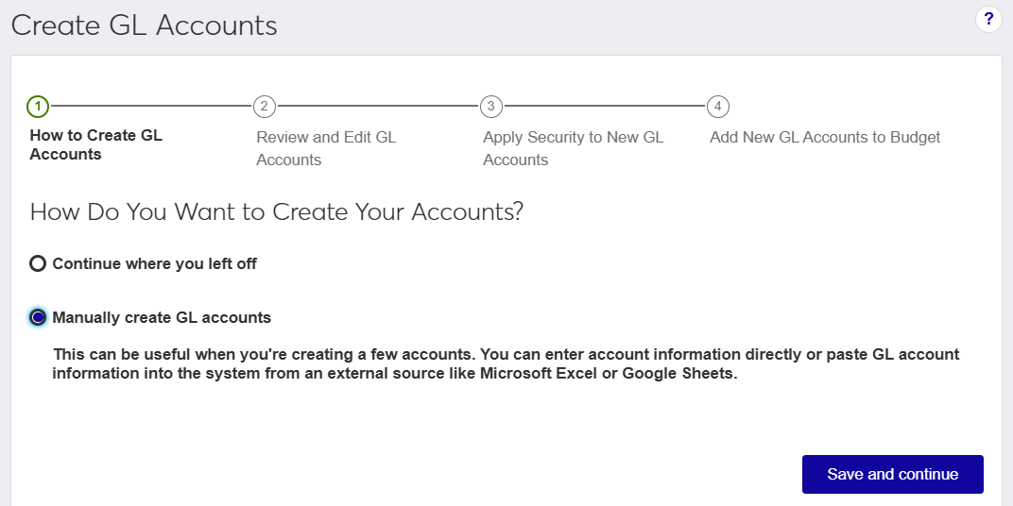Click the step 4 circle indicator

[x=718, y=106]
